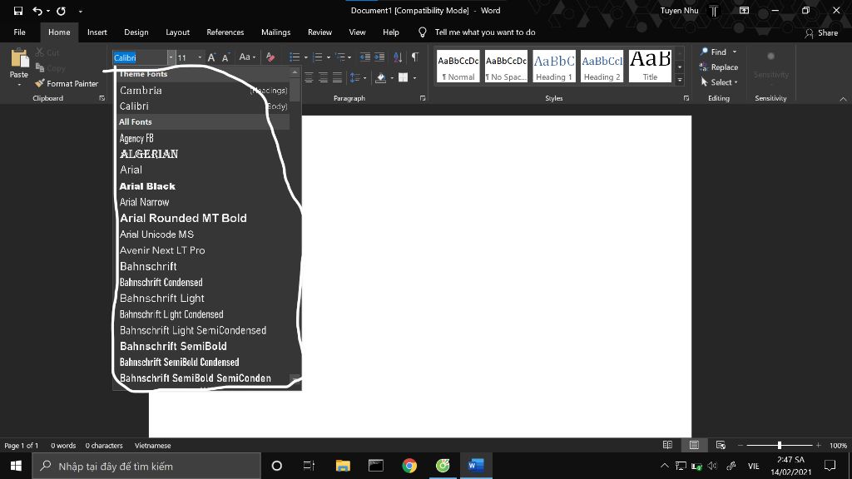The height and width of the screenshot is (479, 852).
Task: Click the font name input box
Action: [140, 57]
